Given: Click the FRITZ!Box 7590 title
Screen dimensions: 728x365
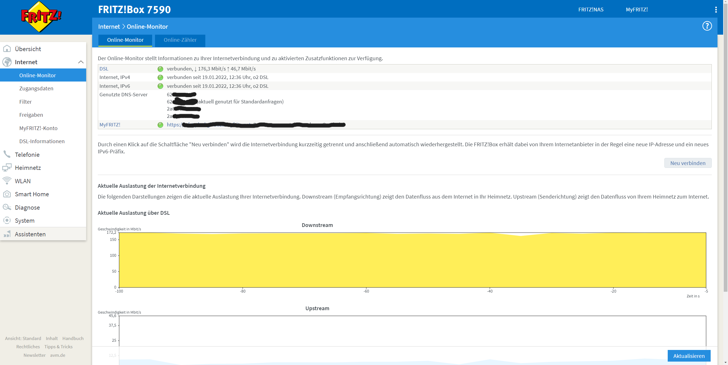Looking at the screenshot, I should pyautogui.click(x=135, y=10).
